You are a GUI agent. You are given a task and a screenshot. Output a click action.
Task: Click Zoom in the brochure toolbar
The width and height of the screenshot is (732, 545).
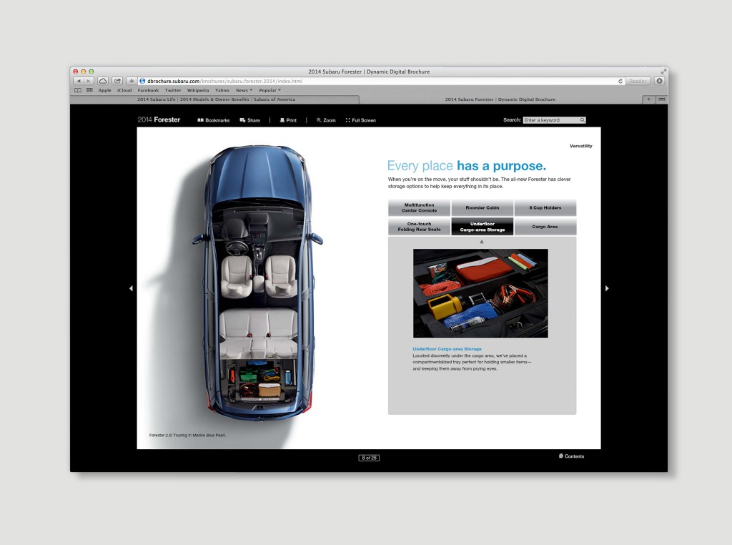tap(326, 120)
